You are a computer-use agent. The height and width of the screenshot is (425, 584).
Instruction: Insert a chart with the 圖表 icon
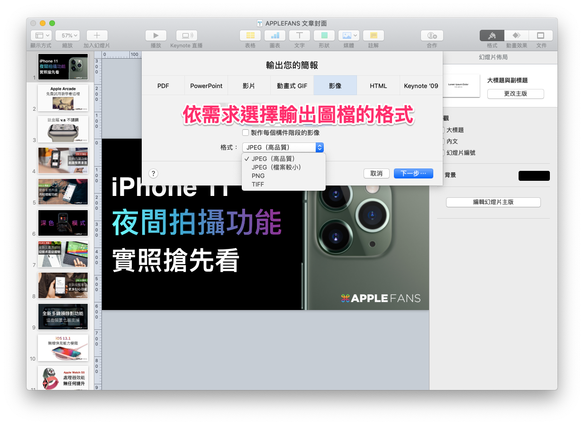pyautogui.click(x=275, y=35)
